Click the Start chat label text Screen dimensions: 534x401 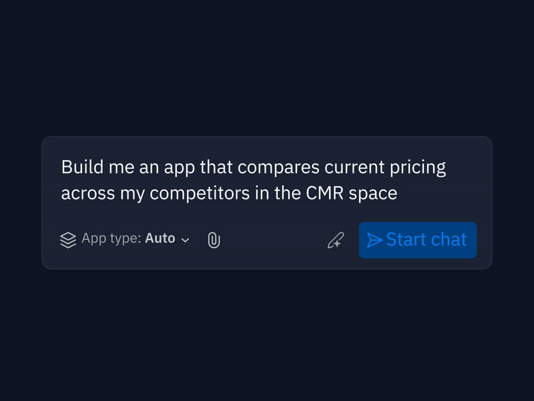click(426, 240)
